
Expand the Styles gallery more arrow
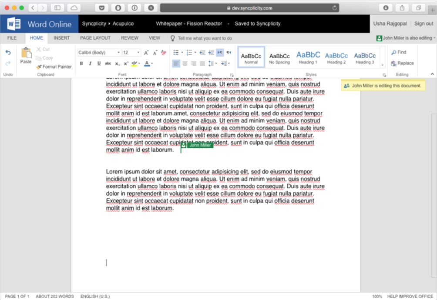pyautogui.click(x=382, y=65)
